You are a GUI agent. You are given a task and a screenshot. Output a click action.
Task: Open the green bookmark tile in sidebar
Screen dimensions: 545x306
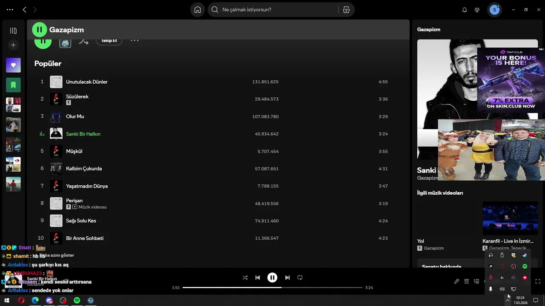13,85
